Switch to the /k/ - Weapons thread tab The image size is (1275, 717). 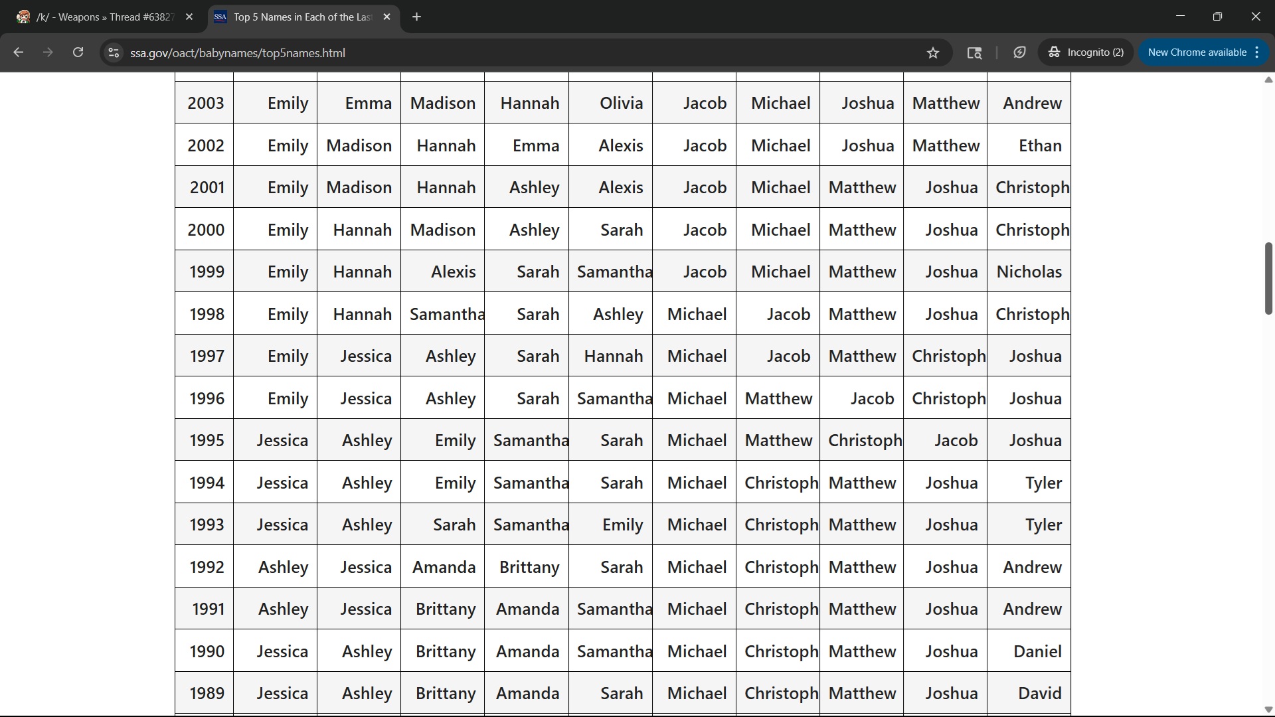[105, 17]
